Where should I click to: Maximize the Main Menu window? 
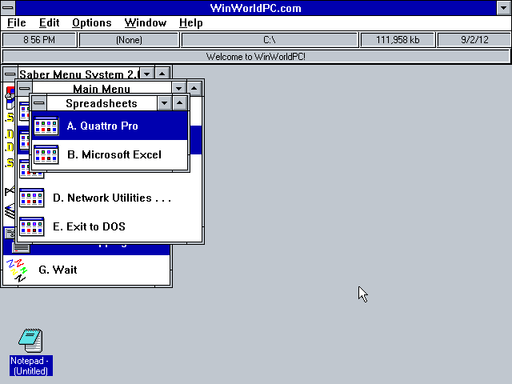[x=194, y=89]
